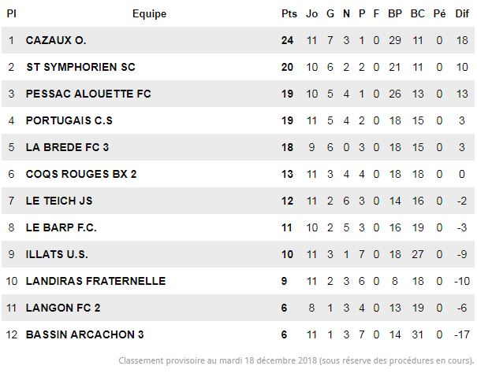
Task: Click the Pl column header
Action: pos(11,13)
